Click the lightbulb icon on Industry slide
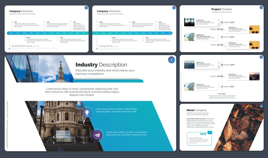Image resolution: width=268 pixels, height=158 pixels. point(87,113)
